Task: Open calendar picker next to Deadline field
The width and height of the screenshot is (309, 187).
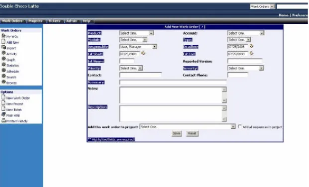Action: coord(251,46)
